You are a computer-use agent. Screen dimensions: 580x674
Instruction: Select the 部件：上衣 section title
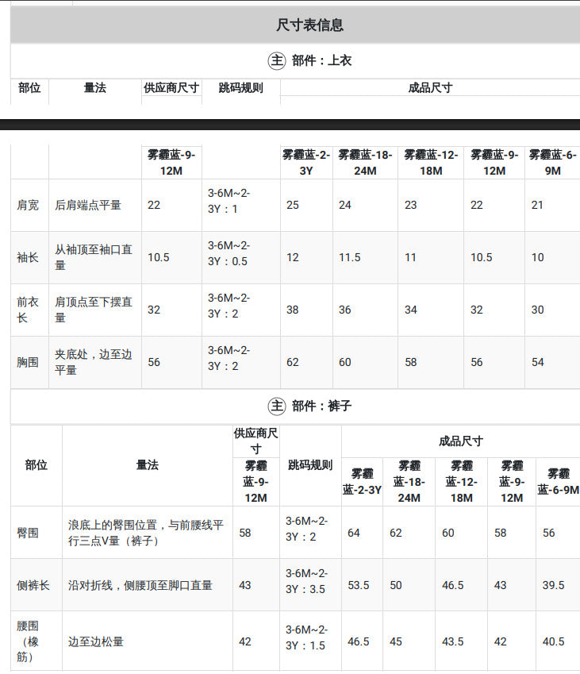[322, 60]
